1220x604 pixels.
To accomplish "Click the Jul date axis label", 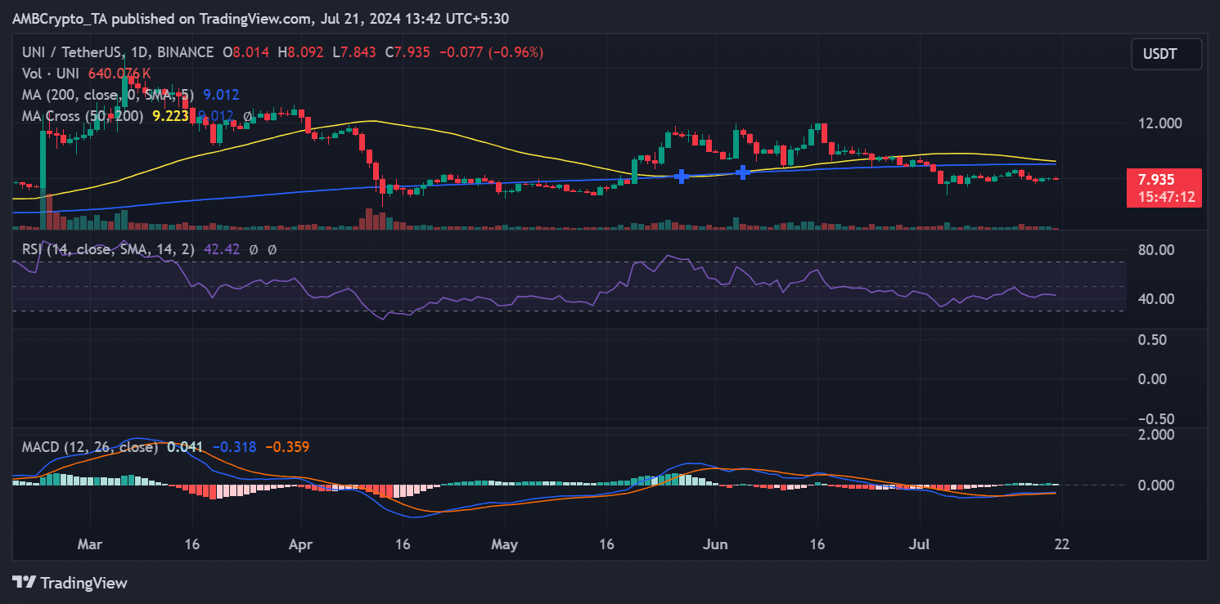I will click(919, 544).
